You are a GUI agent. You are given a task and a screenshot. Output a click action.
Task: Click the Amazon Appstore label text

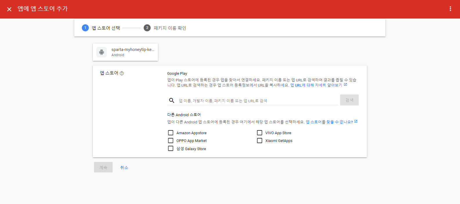click(x=192, y=133)
